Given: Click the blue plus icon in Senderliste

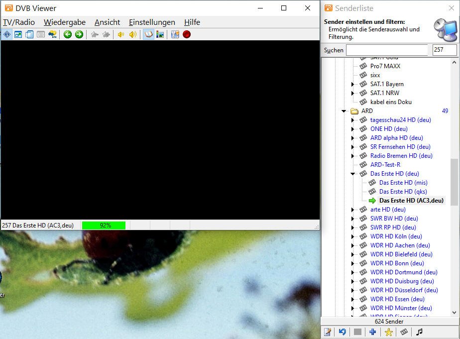Looking at the screenshot, I should coord(372,332).
